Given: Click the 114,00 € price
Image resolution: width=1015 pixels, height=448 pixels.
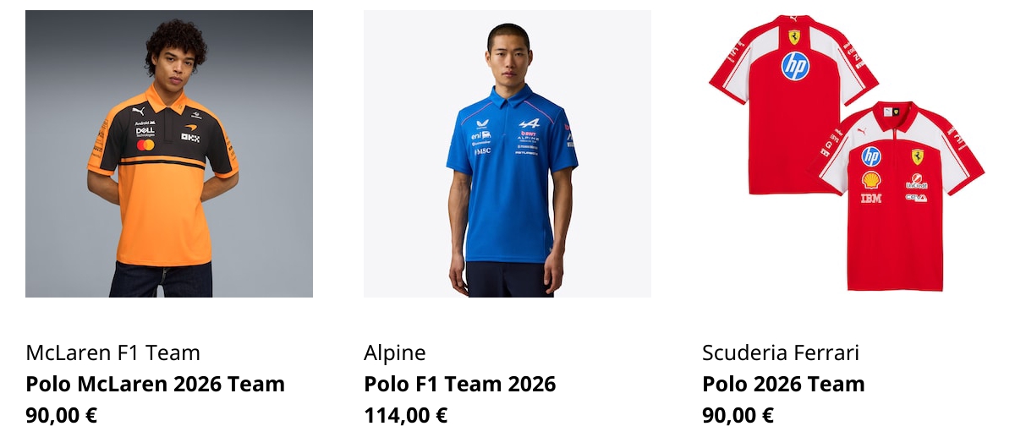Looking at the screenshot, I should pyautogui.click(x=406, y=415).
